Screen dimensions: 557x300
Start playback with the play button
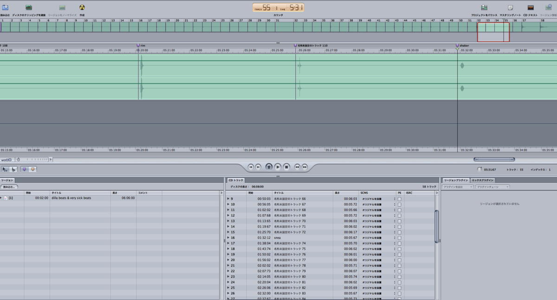[278, 167]
